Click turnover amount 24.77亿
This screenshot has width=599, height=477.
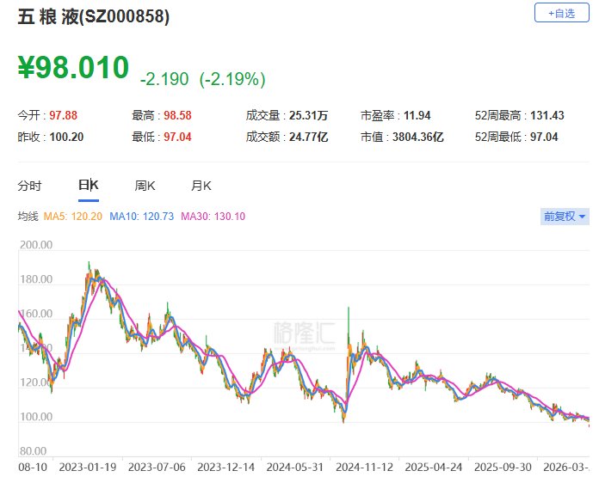[x=308, y=137]
